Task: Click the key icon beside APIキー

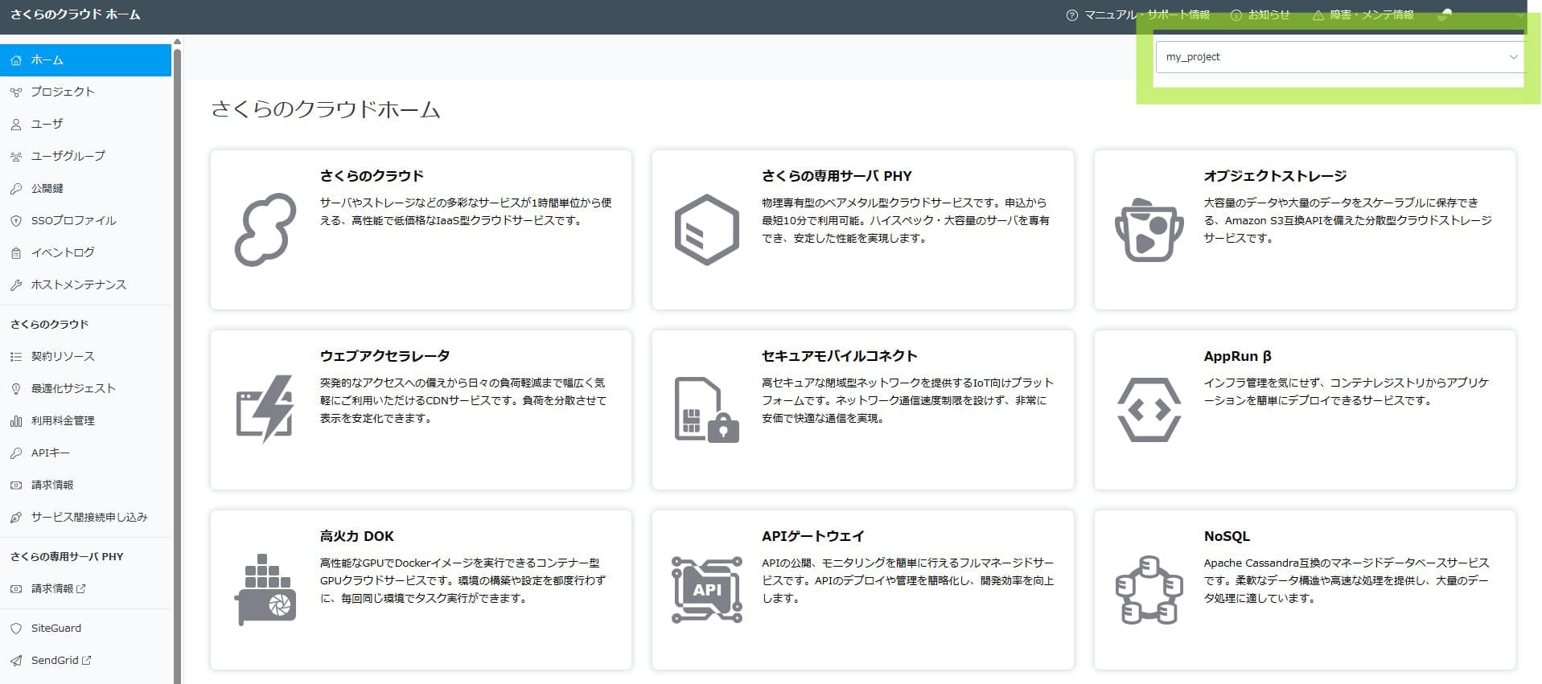Action: [x=16, y=453]
